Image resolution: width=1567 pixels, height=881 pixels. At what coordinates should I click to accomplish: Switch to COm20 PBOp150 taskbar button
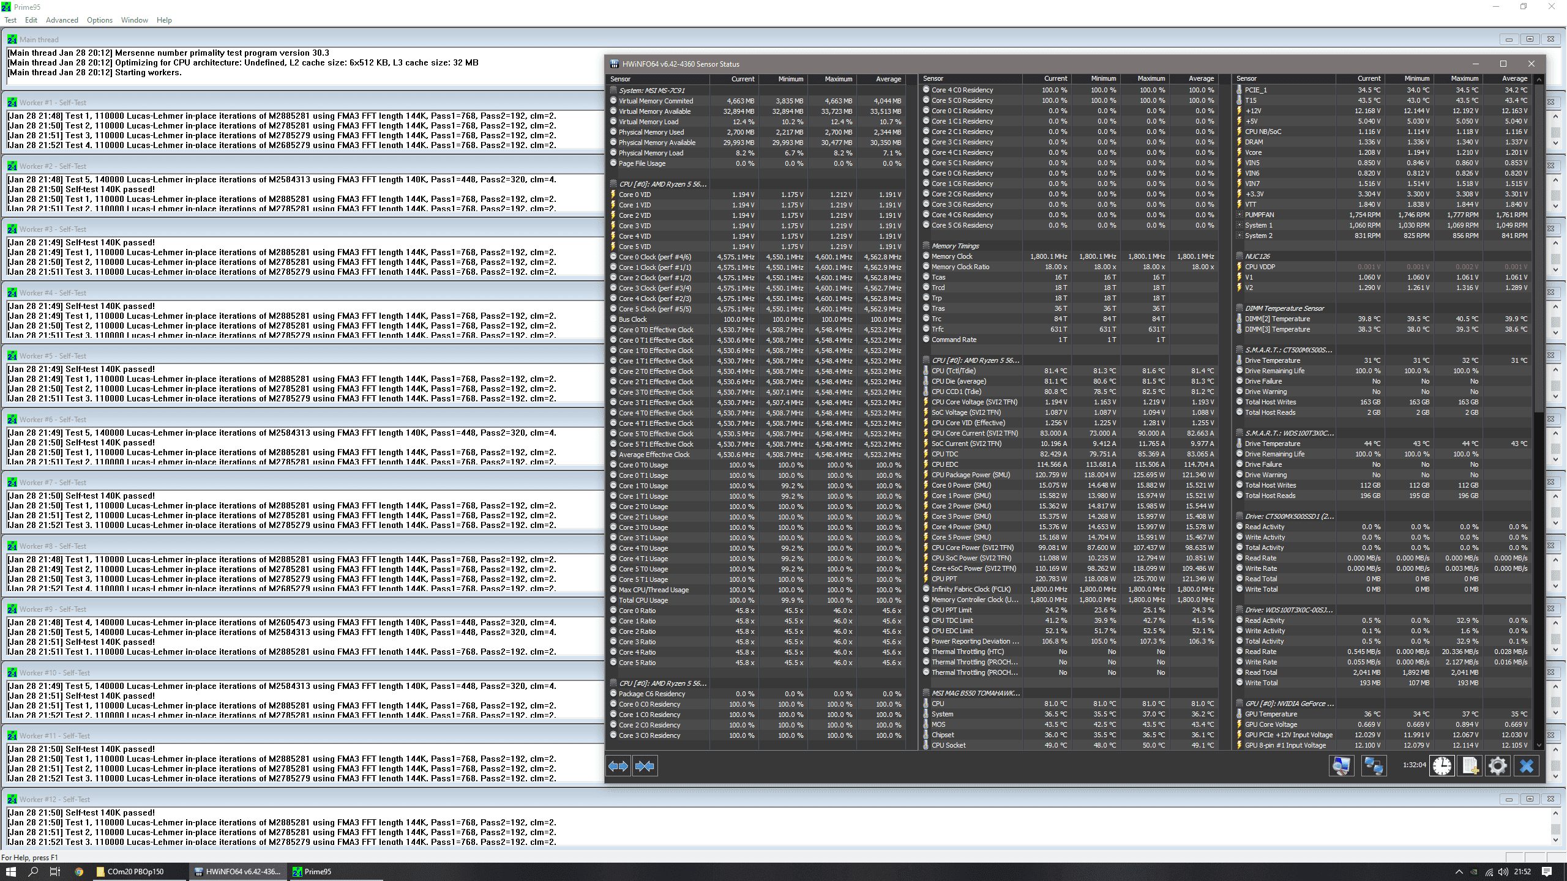(135, 872)
